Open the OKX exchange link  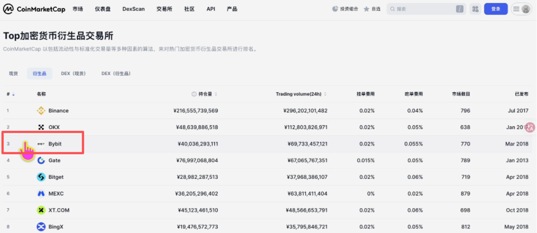point(54,127)
